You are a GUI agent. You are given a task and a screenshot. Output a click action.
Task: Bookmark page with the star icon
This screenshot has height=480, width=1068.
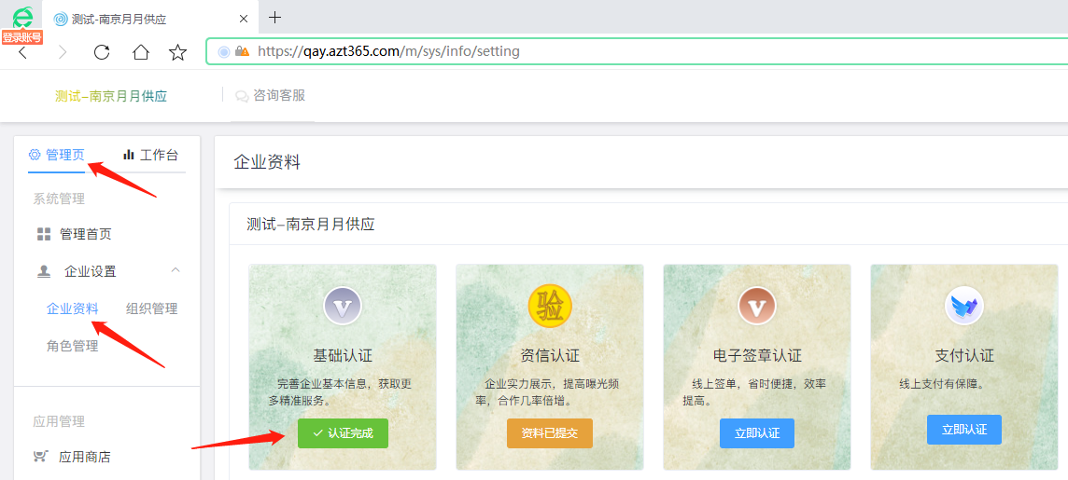pyautogui.click(x=177, y=52)
